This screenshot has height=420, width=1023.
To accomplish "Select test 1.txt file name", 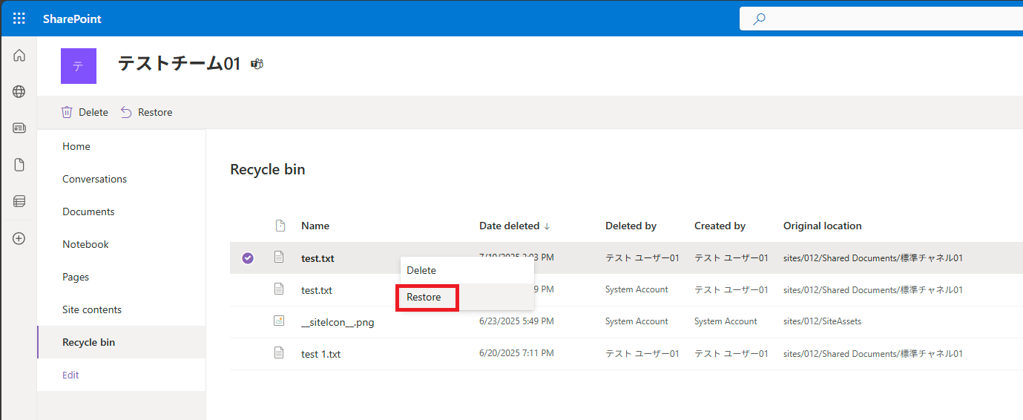I will [320, 354].
